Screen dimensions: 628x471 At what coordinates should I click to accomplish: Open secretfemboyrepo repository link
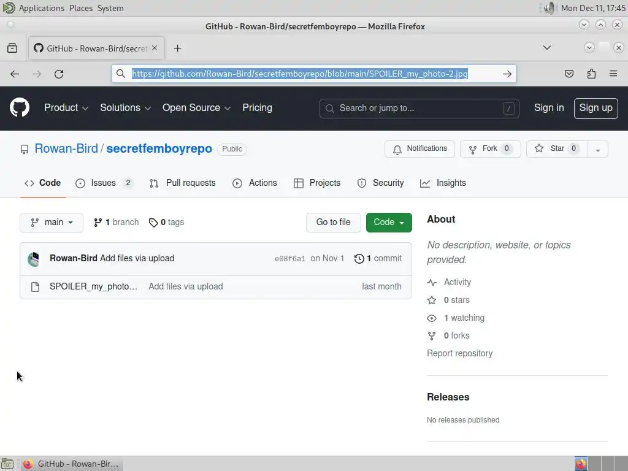click(159, 148)
